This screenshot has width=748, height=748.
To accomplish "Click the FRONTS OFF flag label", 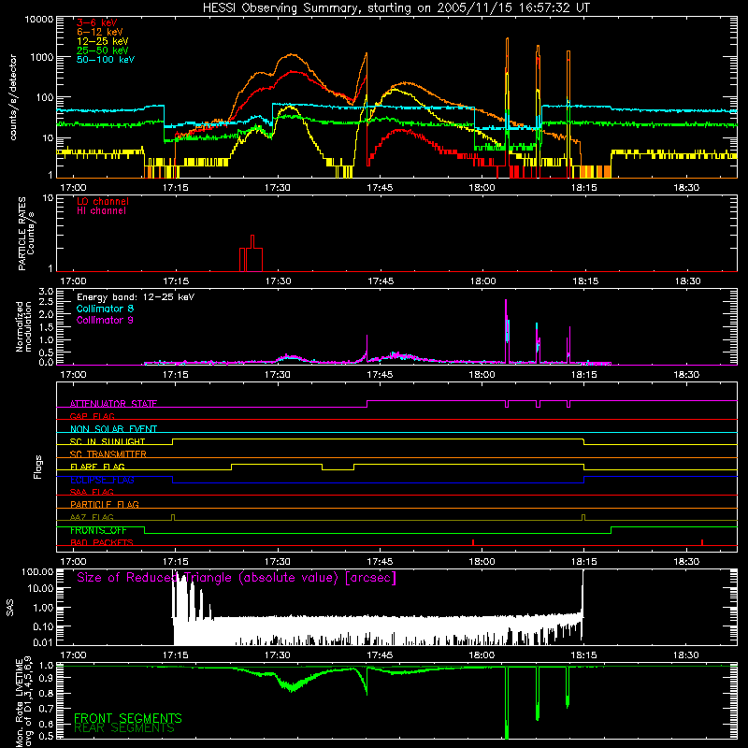I will pos(98,530).
